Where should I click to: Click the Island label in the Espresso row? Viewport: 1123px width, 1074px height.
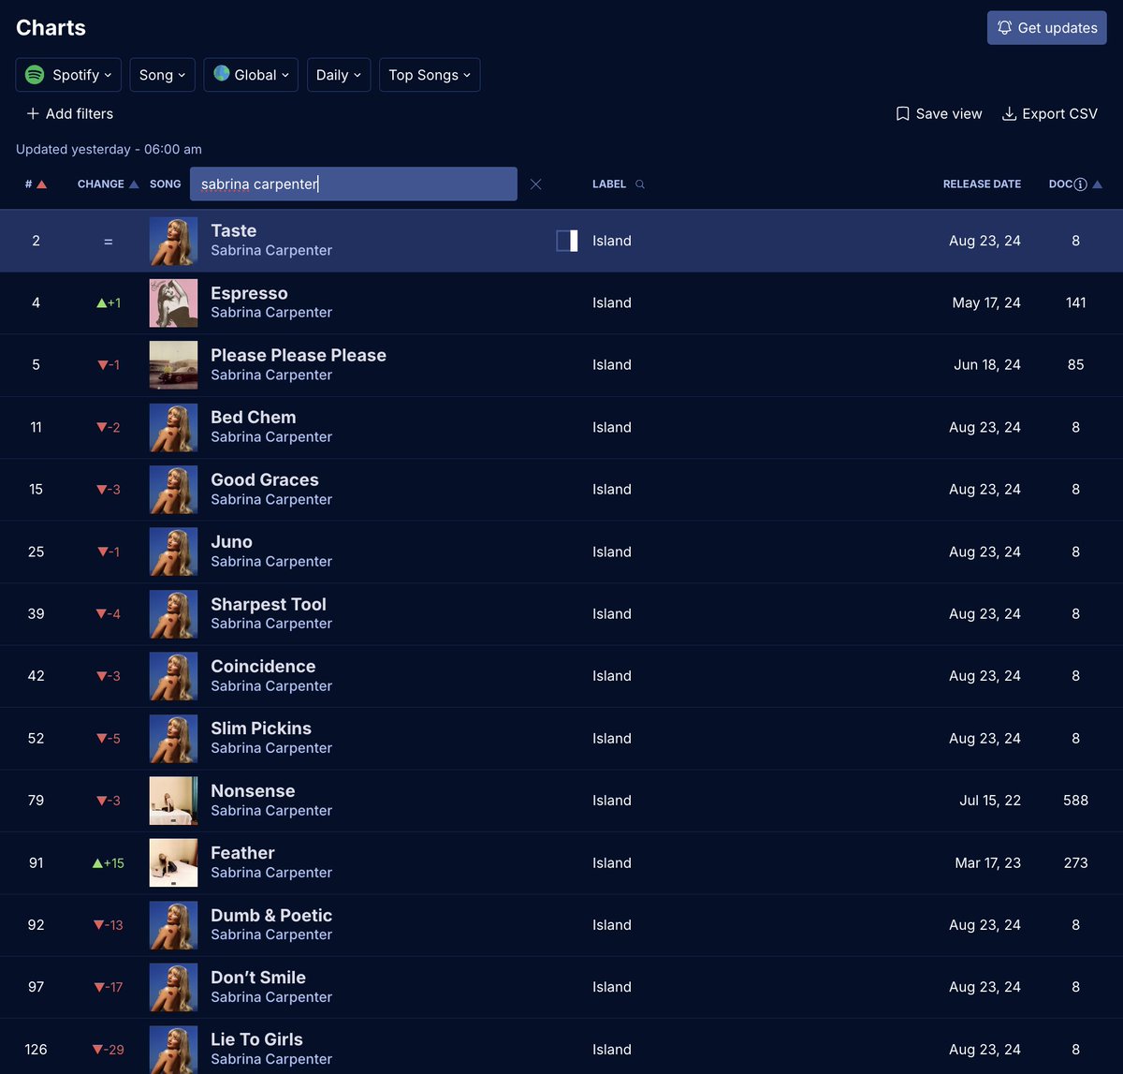click(x=612, y=302)
